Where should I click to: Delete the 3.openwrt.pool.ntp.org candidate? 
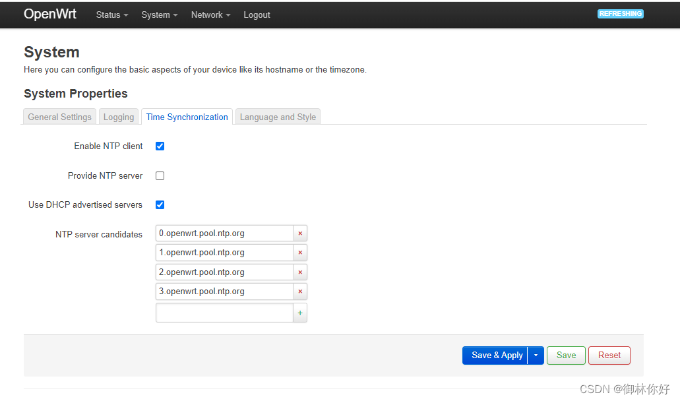[x=300, y=292]
